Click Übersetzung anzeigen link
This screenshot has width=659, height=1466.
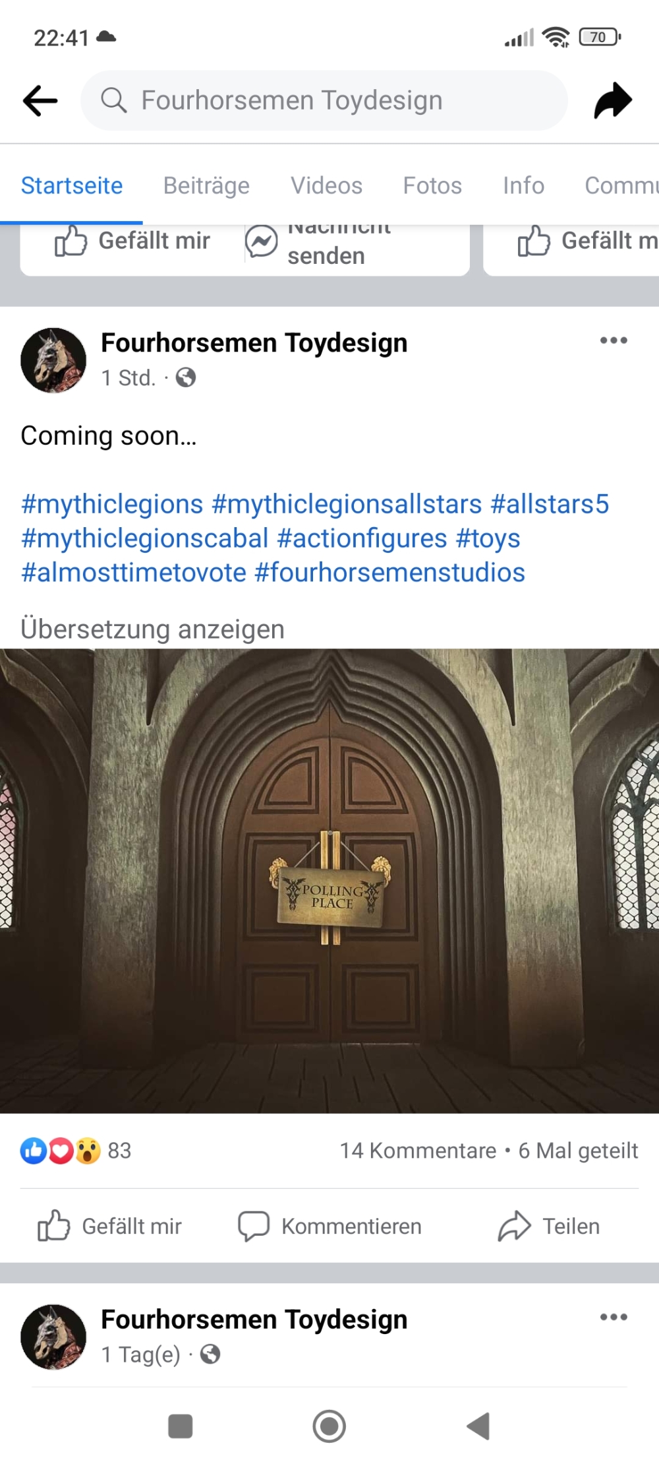coord(152,629)
